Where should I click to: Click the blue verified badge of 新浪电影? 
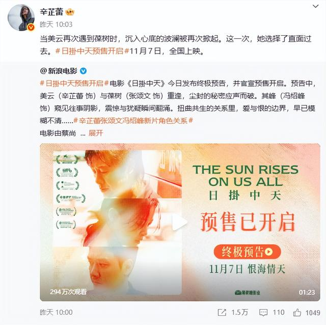84,71
